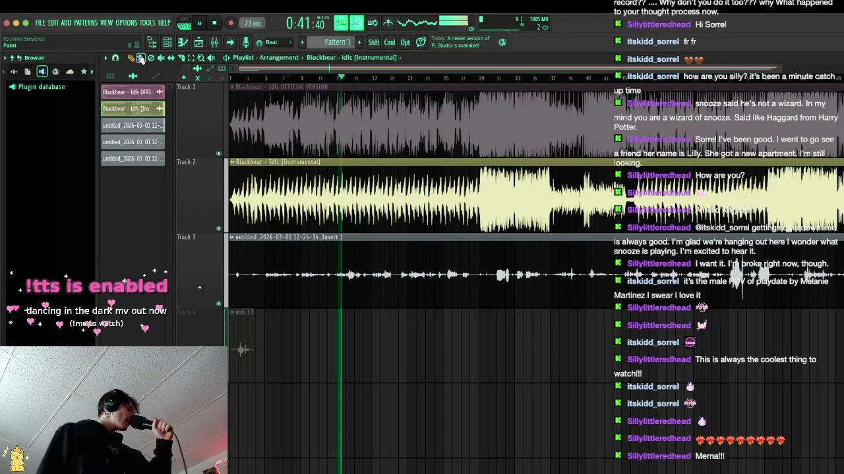Select the Paint brush tool in the playlist
Screen dimensions: 844x474
140,58
